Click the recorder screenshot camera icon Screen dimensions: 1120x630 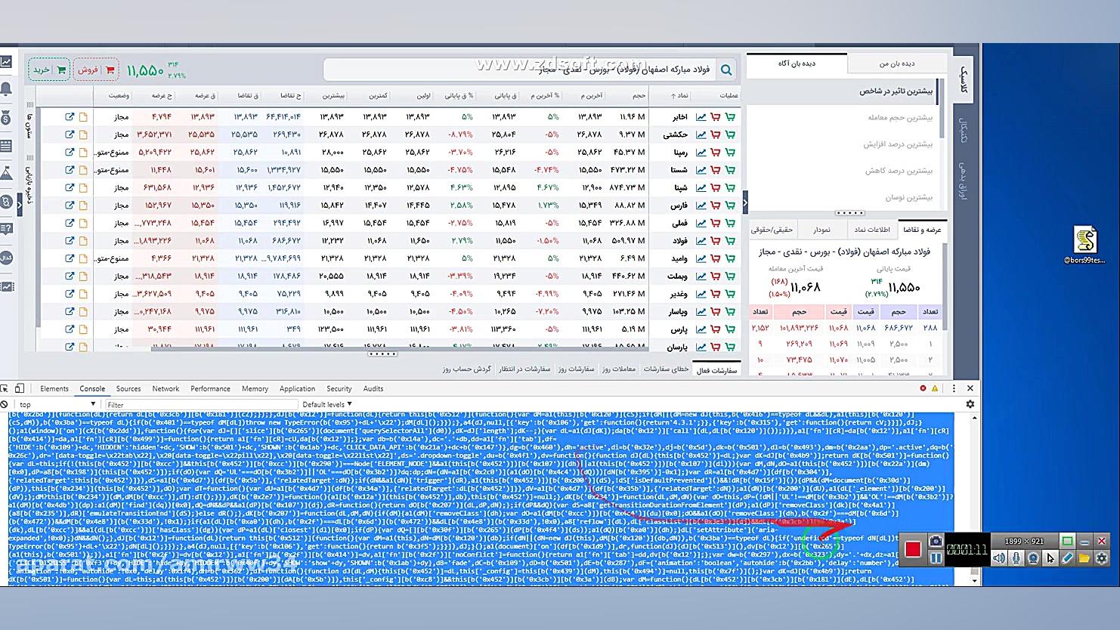(936, 541)
